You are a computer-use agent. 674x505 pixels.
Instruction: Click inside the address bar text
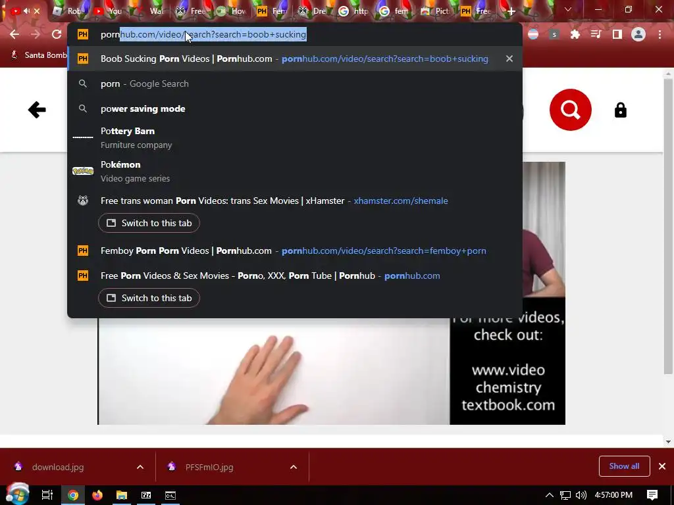pos(203,34)
